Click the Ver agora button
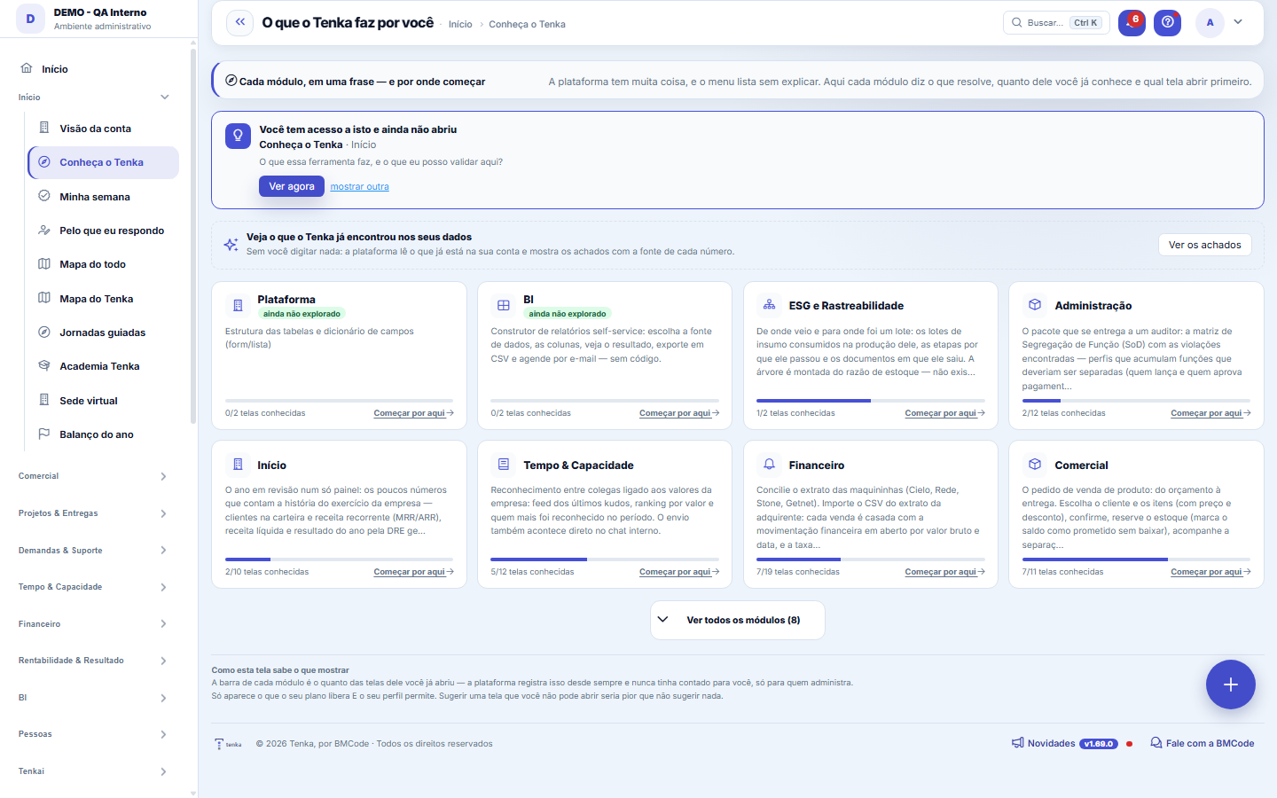Image resolution: width=1277 pixels, height=798 pixels. click(292, 186)
